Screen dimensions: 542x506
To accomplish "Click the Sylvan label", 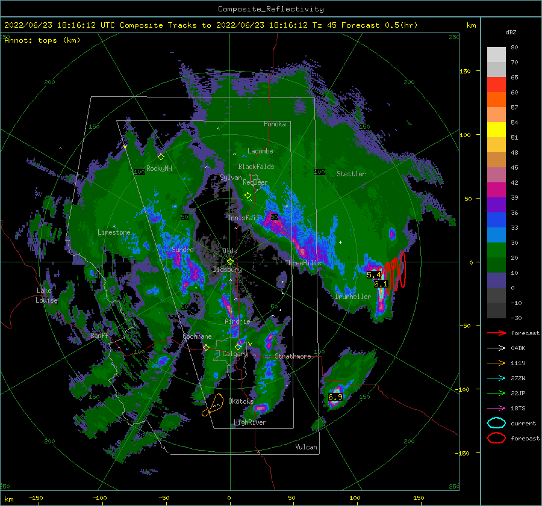I will [x=231, y=177].
